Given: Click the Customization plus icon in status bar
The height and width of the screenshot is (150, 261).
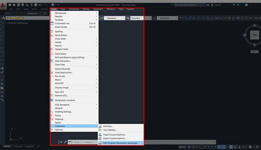Looking at the screenshot, I should pyautogui.click(x=257, y=147).
